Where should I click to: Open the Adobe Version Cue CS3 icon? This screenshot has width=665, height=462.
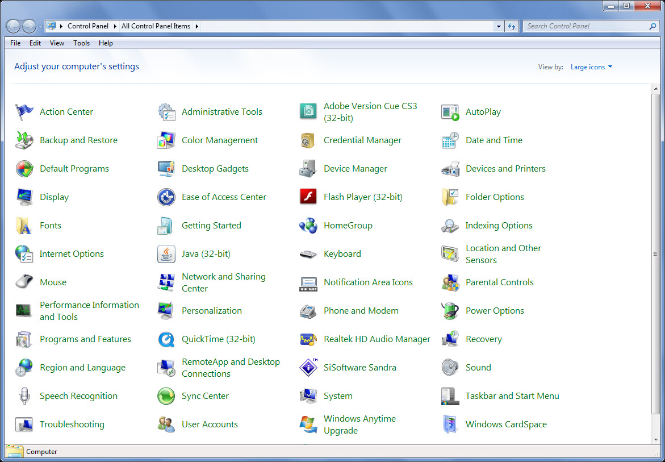tap(308, 112)
